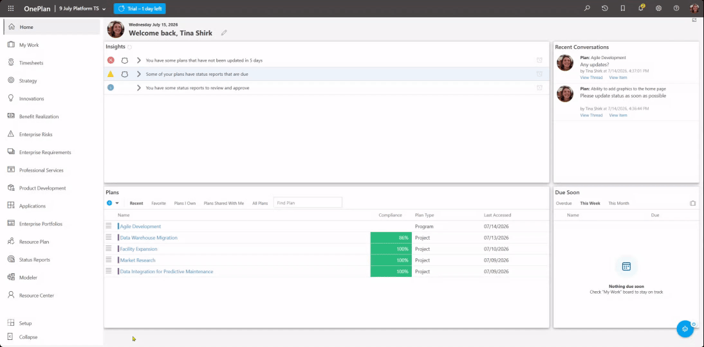The image size is (704, 347).
Task: Open new plan dropdown arrow
Action: click(x=117, y=203)
